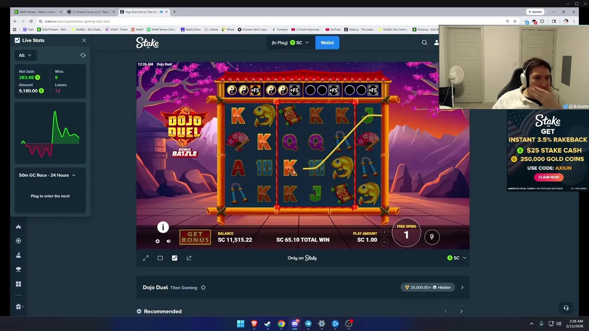Viewport: 589px width, 331px height.
Task: Open the game info button
Action: 163,227
